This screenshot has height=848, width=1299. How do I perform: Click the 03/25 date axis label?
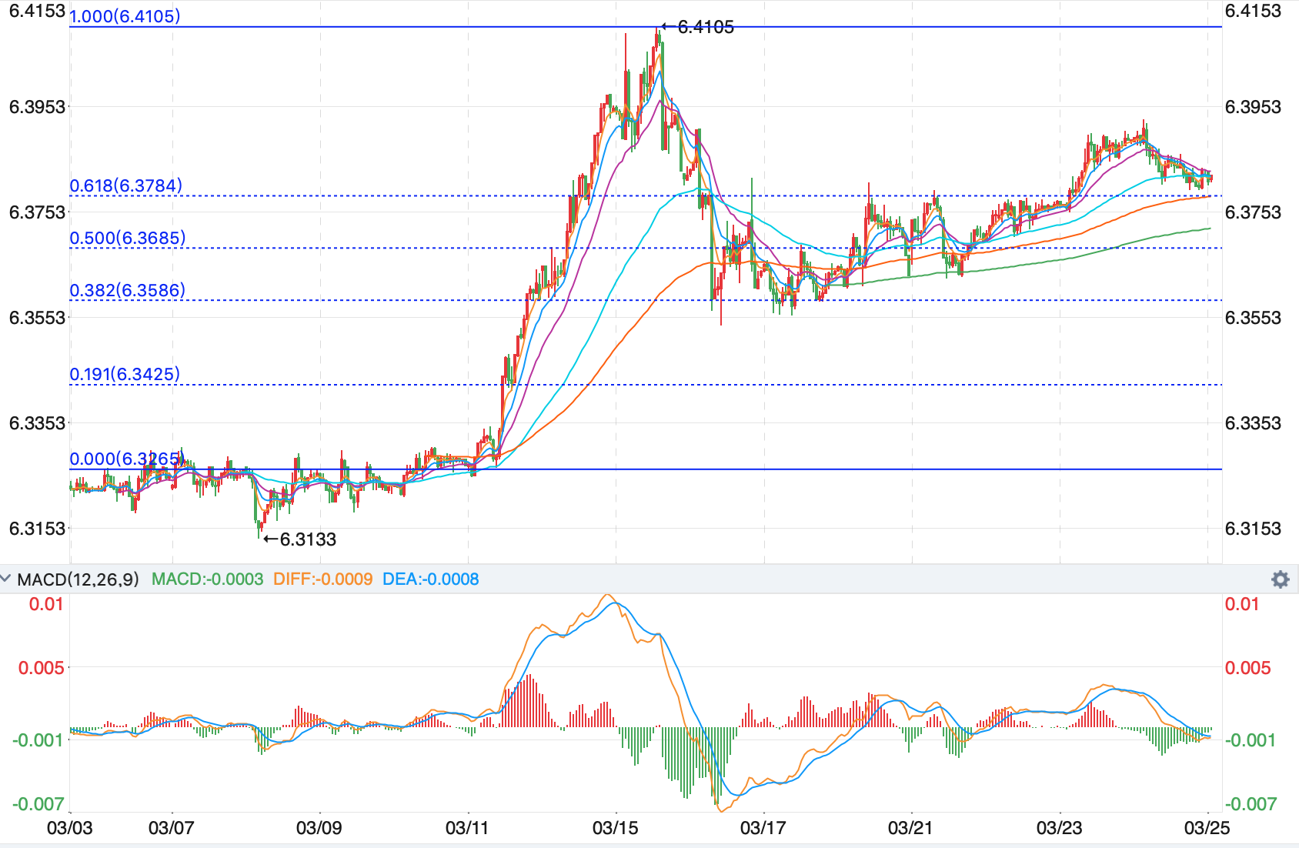click(1207, 828)
